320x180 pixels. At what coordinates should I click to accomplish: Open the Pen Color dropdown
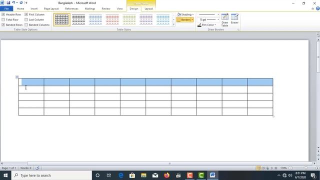pyautogui.click(x=206, y=25)
